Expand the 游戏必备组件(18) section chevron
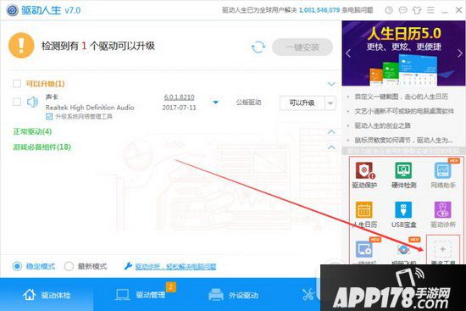The height and width of the screenshot is (311, 466). pyautogui.click(x=331, y=147)
